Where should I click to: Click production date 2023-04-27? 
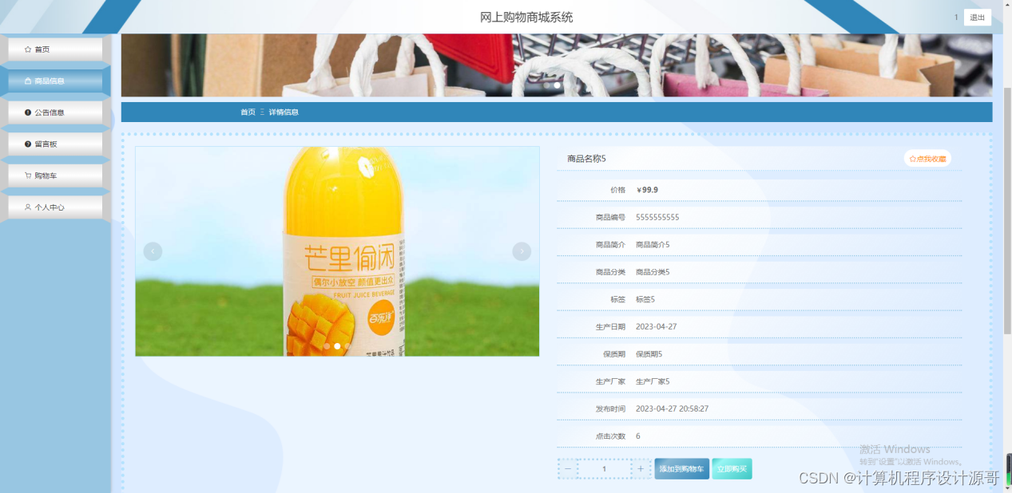656,326
